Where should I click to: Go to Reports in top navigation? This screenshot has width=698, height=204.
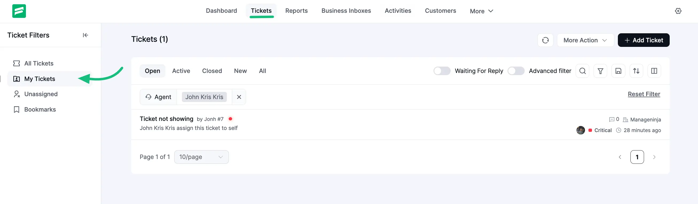pyautogui.click(x=296, y=11)
